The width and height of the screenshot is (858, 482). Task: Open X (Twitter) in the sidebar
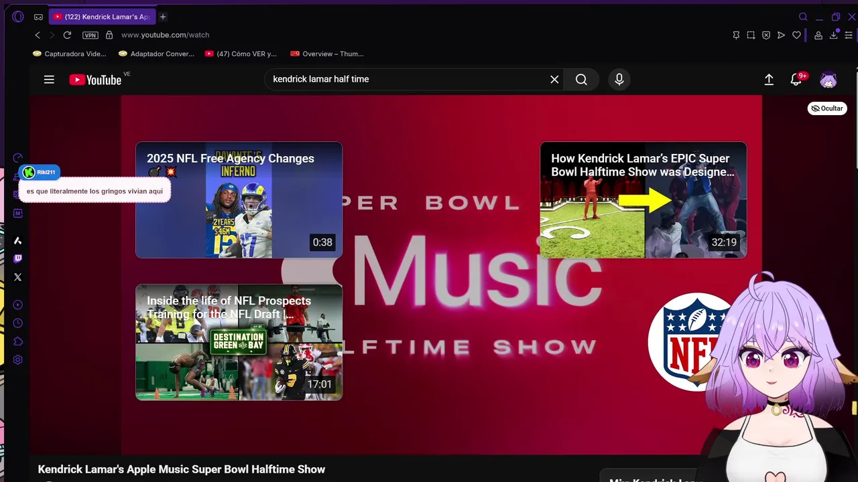tap(18, 276)
